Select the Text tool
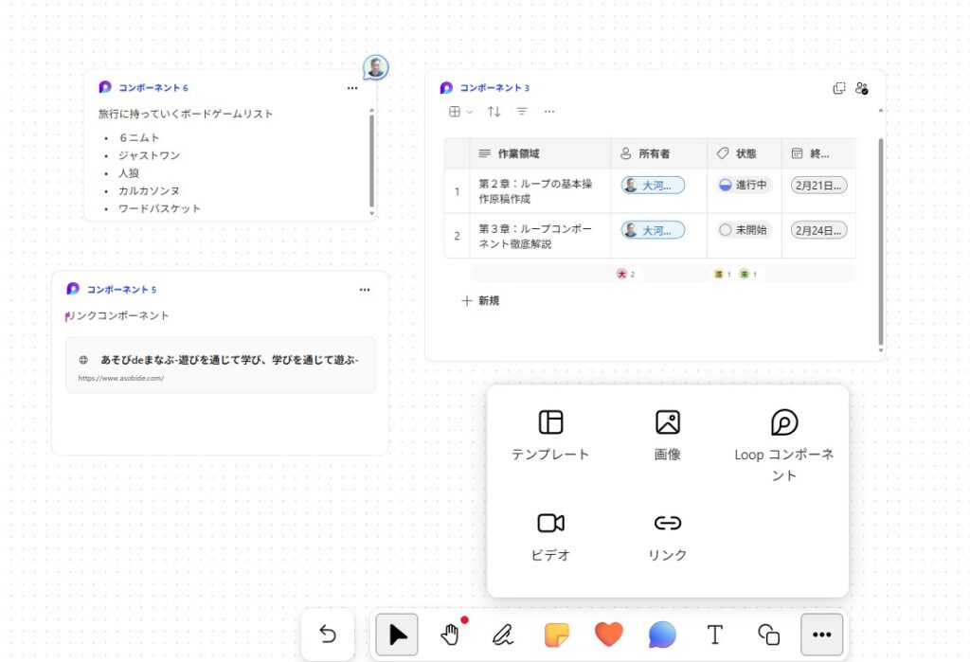Screen dimensions: 970x662 [715, 635]
